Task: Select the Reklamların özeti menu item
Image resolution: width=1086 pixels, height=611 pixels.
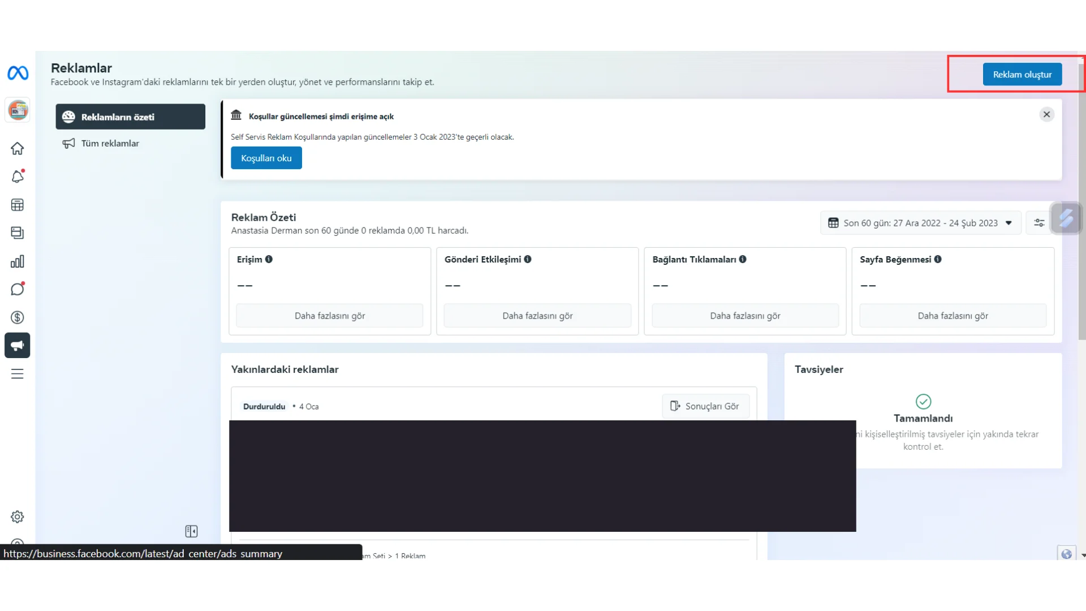Action: tap(130, 117)
